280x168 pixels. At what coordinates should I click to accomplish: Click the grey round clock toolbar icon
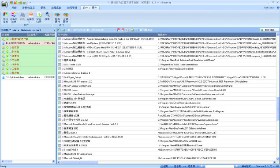[x=128, y=30]
